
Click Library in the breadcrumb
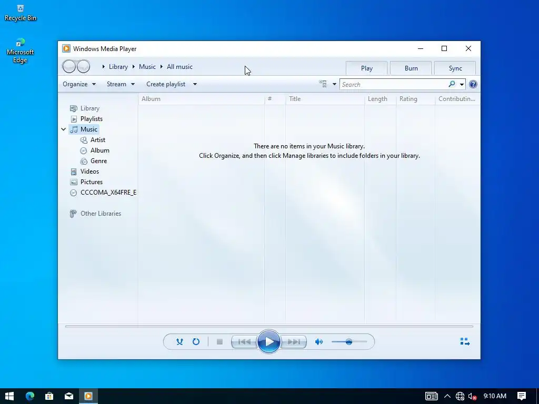[118, 67]
